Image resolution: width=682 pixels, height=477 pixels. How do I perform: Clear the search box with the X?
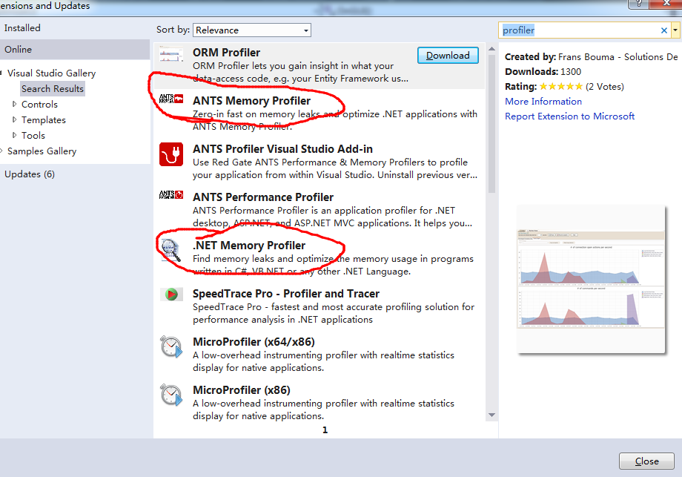click(663, 30)
